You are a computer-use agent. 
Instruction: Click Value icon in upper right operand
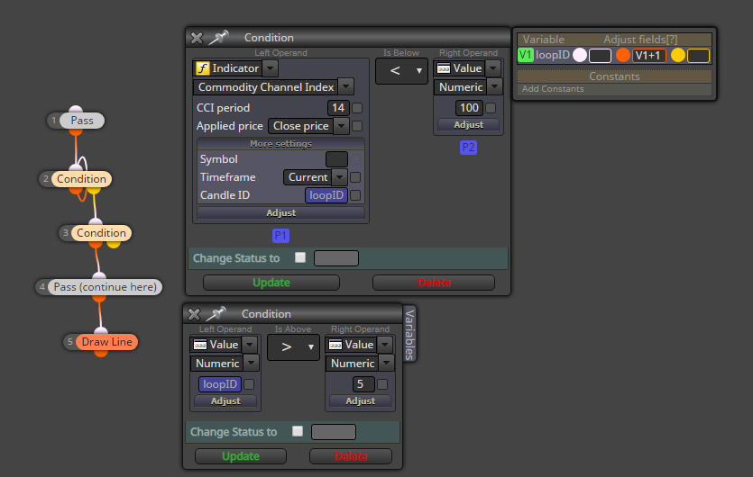point(444,68)
